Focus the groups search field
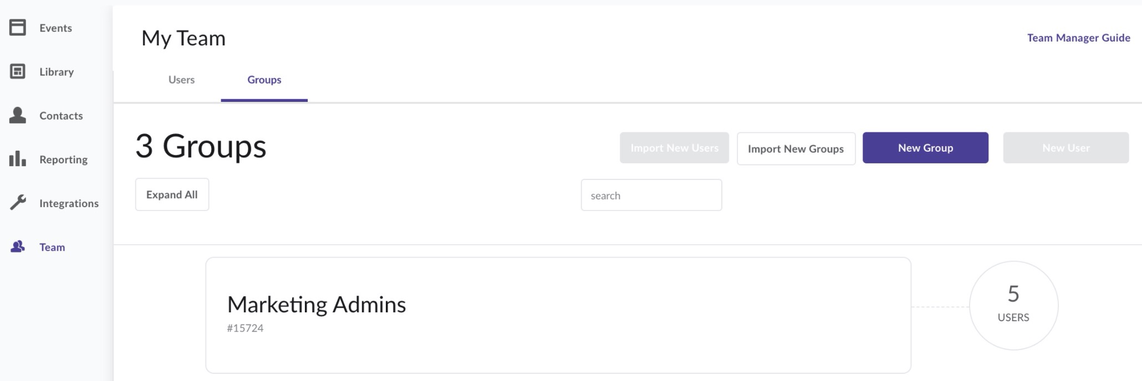The height and width of the screenshot is (381, 1142). pyautogui.click(x=651, y=195)
